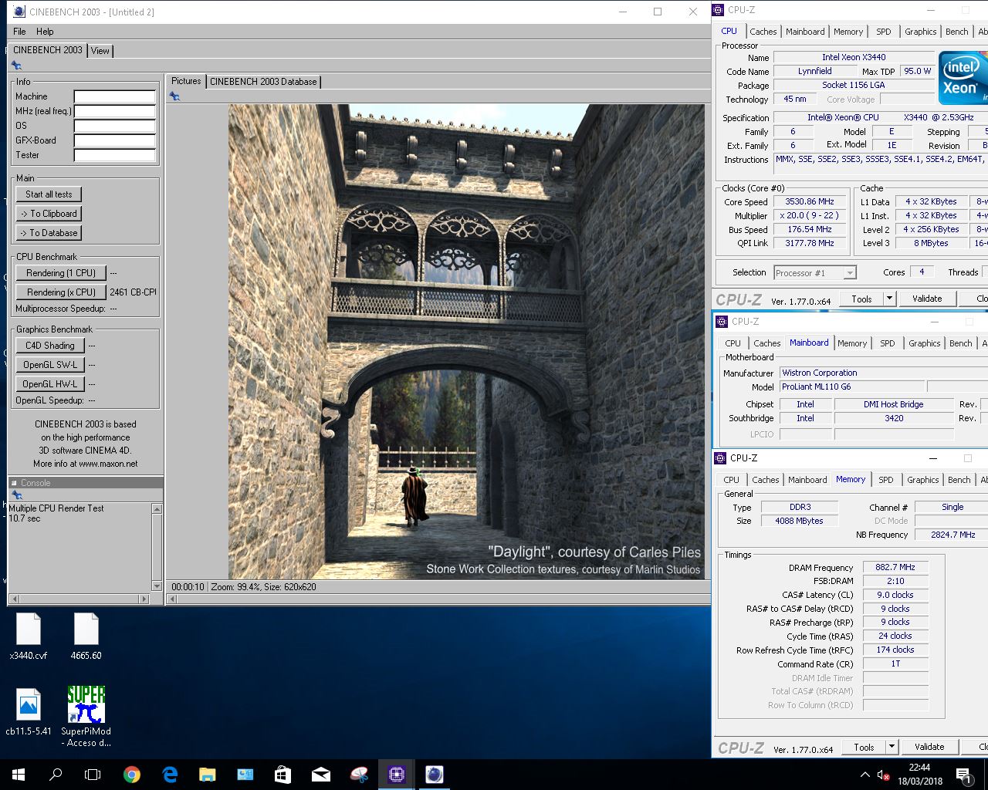988x790 pixels.
Task: Click the DRAM Frequency value 882.7 MHz
Action: (x=895, y=567)
